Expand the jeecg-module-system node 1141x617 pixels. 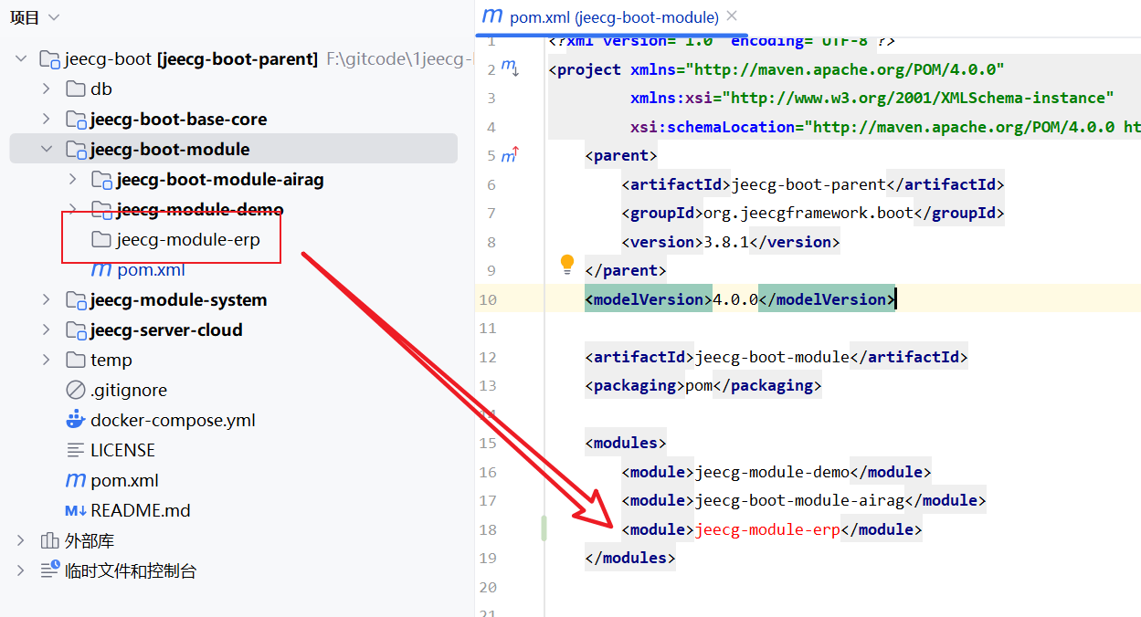tap(46, 300)
